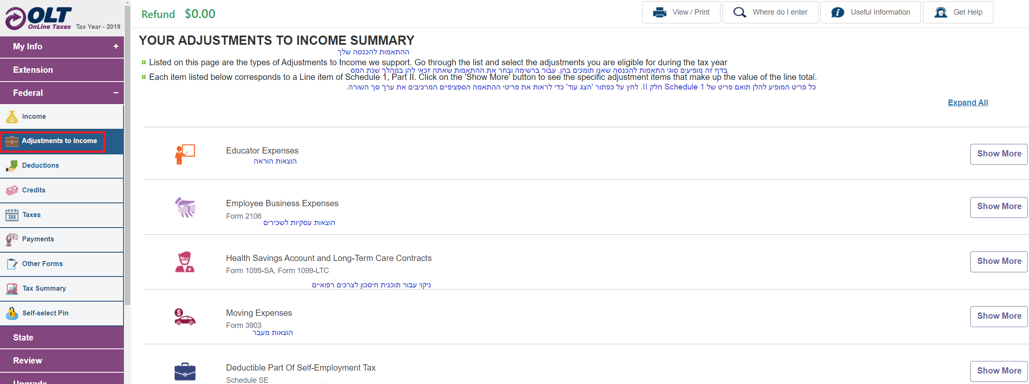This screenshot has height=384, width=1029.
Task: Click the printer icon in View / Print
Action: coord(660,13)
